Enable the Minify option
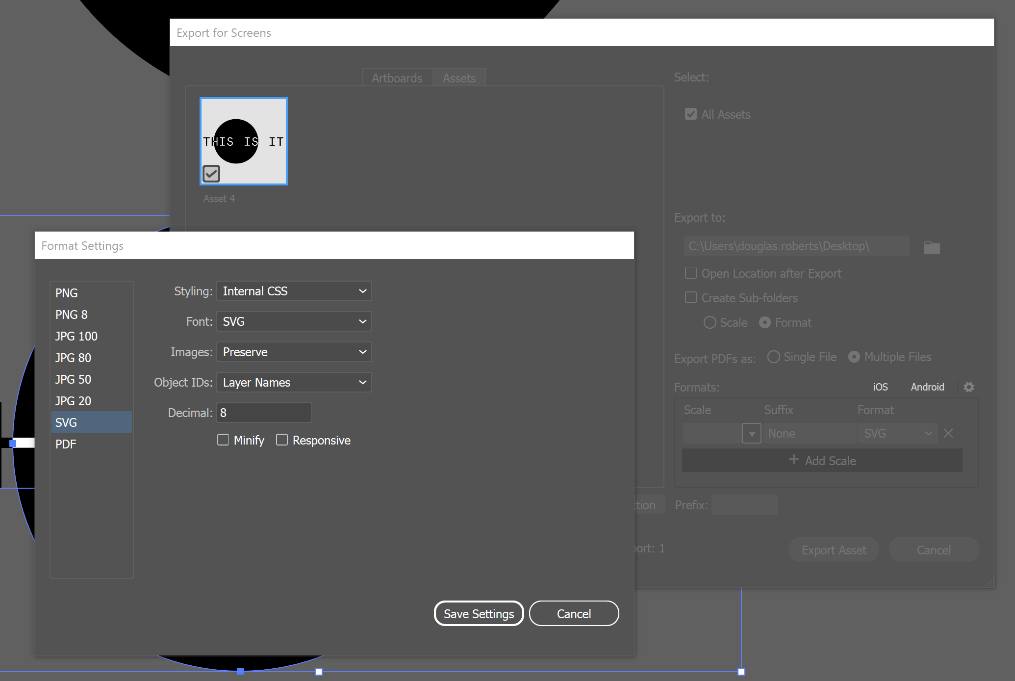Screen dimensions: 1015x681 223,440
